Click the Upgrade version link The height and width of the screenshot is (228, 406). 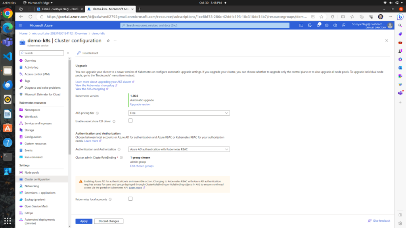pyautogui.click(x=140, y=104)
